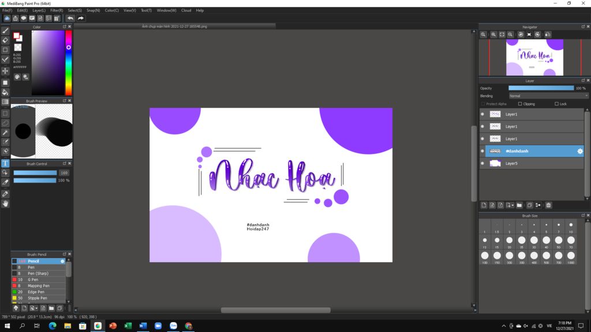Click Navigator rotate right icon
This screenshot has height=332, width=591.
(x=537, y=34)
